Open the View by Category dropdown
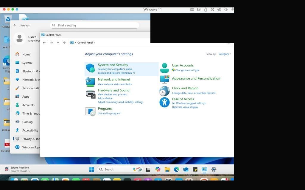 pyautogui.click(x=225, y=54)
